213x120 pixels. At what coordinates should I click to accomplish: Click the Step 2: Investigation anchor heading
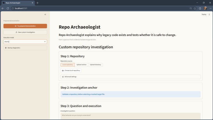79,87
